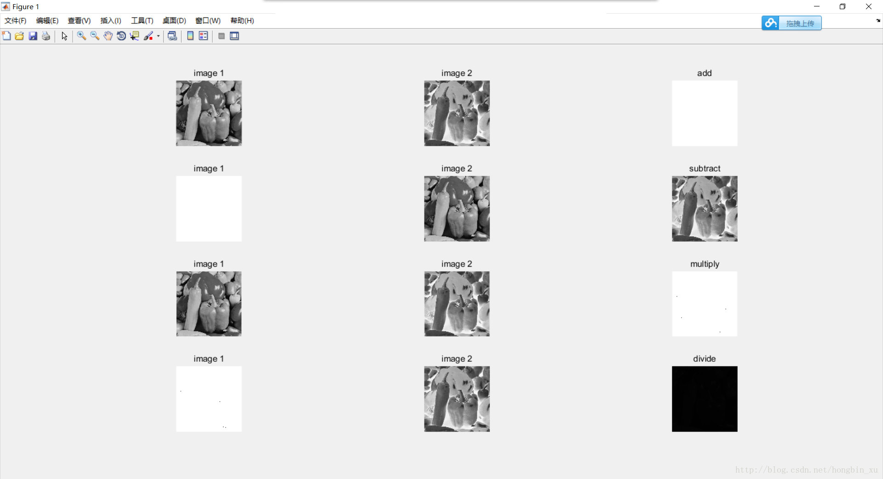Open the brush color dropdown arrow

click(158, 36)
